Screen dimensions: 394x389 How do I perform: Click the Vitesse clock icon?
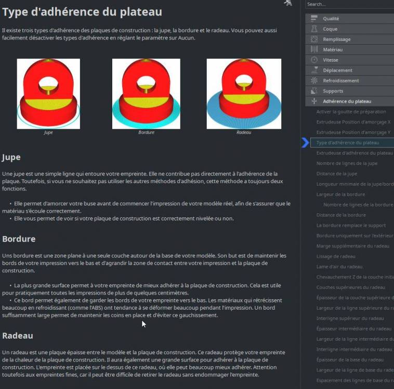pos(314,60)
